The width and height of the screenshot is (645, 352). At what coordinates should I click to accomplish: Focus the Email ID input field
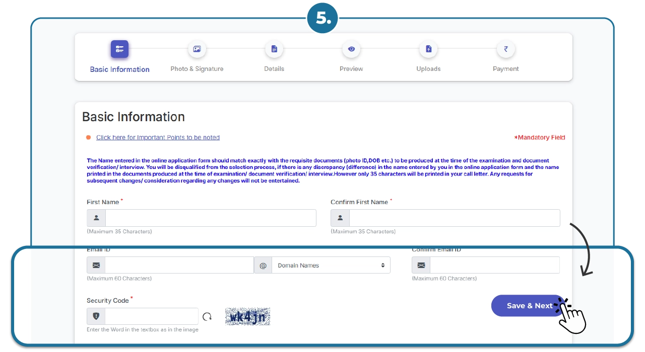pyautogui.click(x=179, y=265)
